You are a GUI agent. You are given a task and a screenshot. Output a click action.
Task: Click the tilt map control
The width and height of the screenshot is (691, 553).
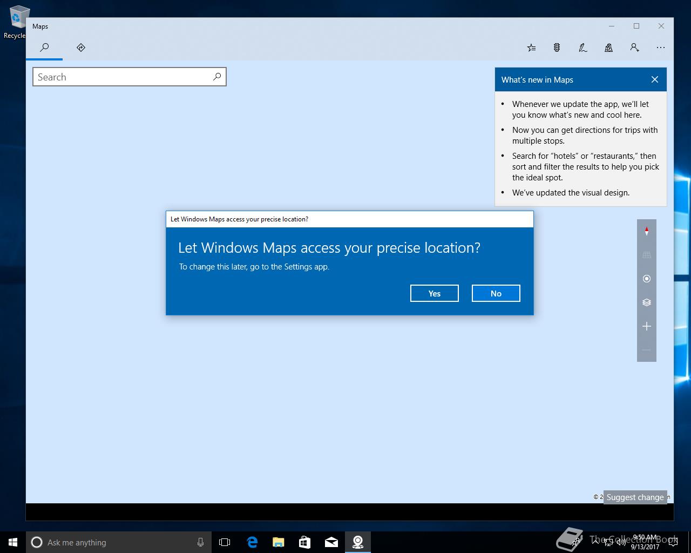click(x=647, y=255)
